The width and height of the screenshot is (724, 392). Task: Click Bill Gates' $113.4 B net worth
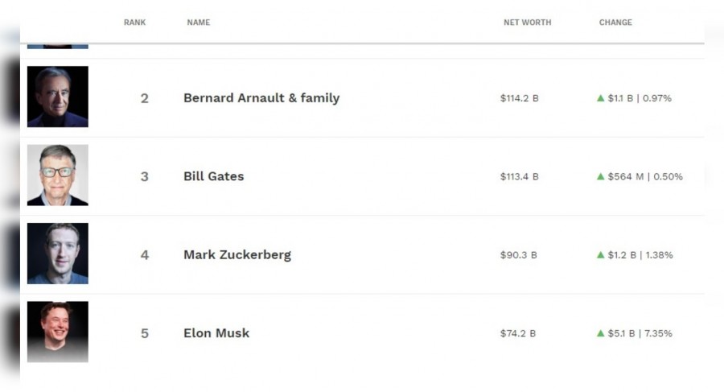coord(519,177)
